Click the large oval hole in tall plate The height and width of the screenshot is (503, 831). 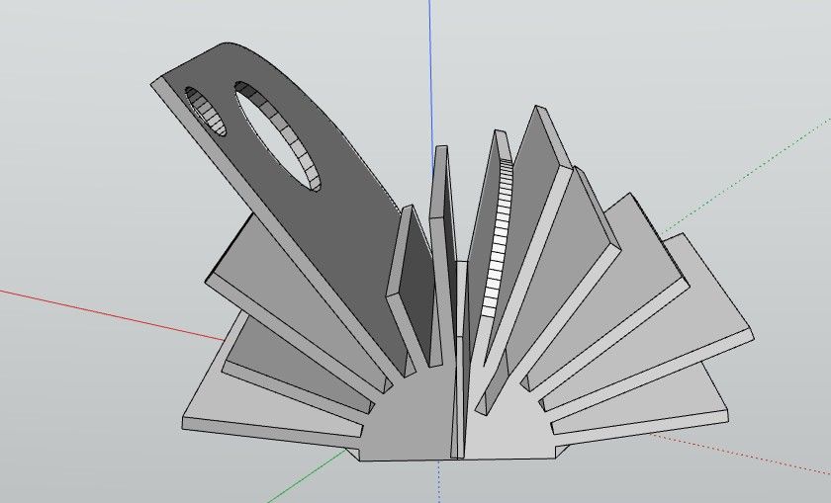277,136
